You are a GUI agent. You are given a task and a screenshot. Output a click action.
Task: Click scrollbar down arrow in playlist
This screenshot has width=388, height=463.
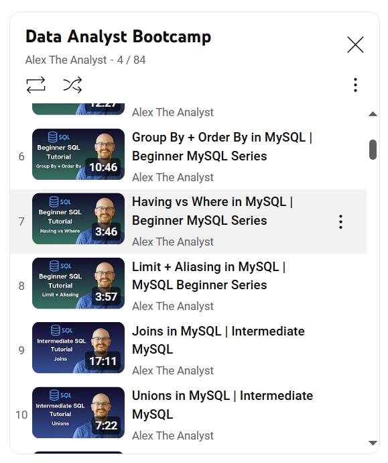coord(373,443)
